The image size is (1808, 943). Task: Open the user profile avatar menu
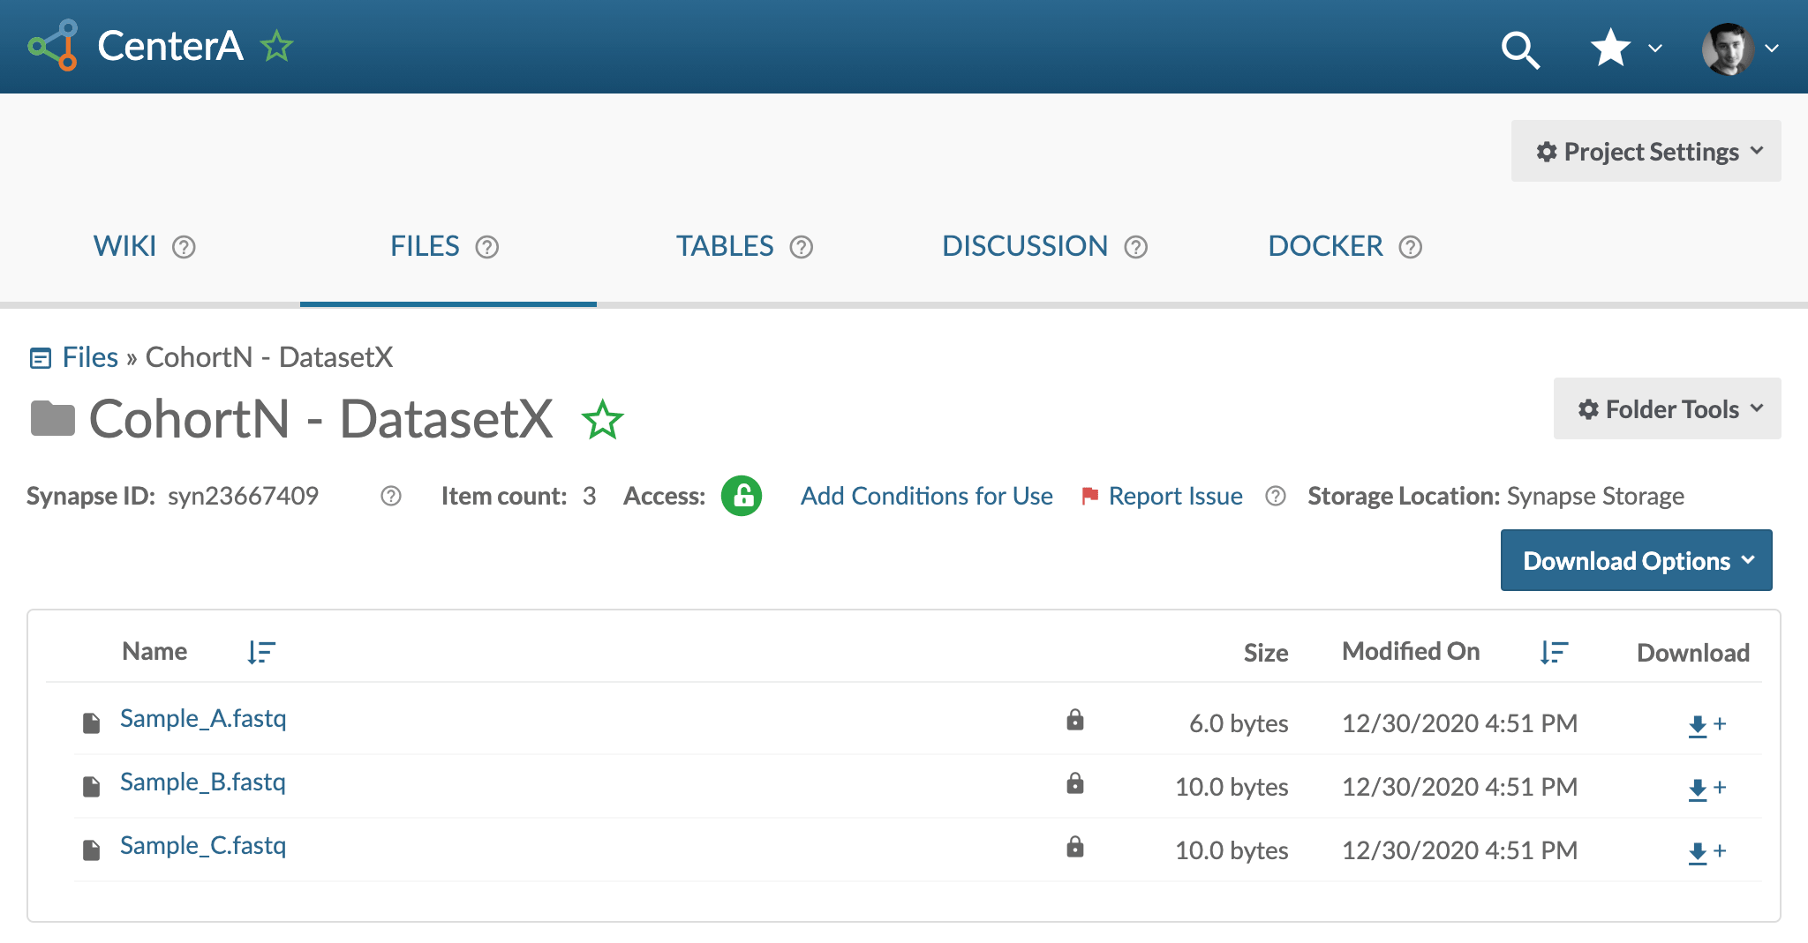[x=1728, y=49]
